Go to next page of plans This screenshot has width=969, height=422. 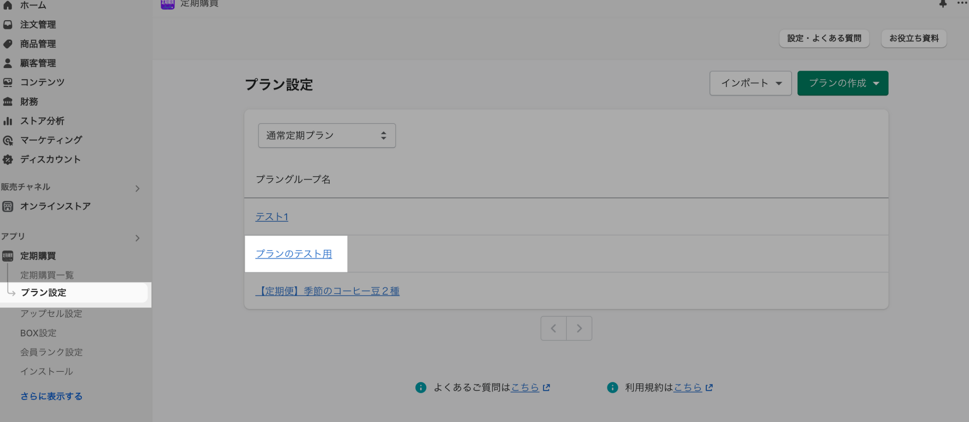579,328
